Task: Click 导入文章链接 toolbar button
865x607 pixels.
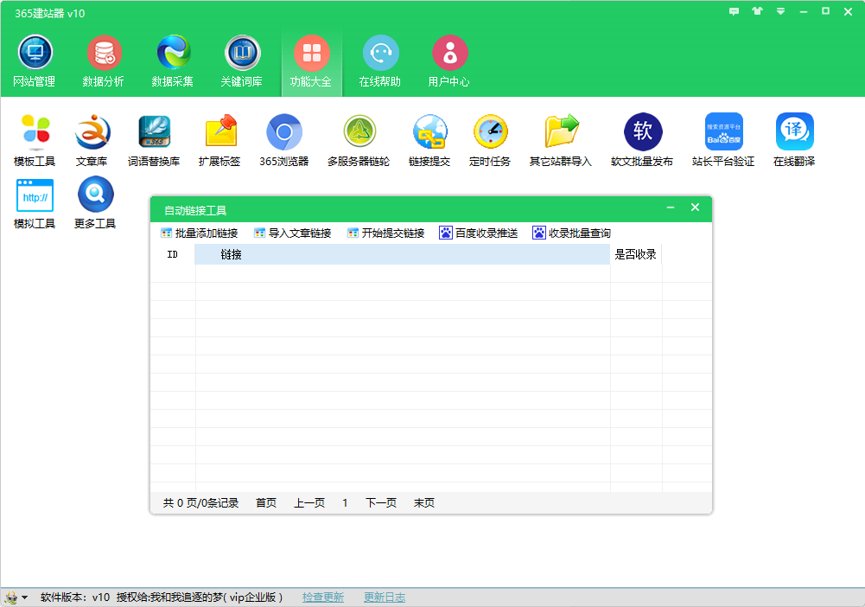Action: [292, 233]
